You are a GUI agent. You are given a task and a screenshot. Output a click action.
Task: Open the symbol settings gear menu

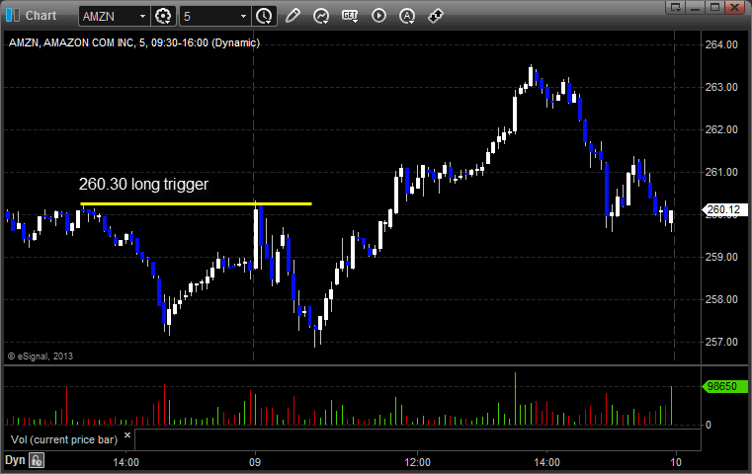tap(163, 17)
